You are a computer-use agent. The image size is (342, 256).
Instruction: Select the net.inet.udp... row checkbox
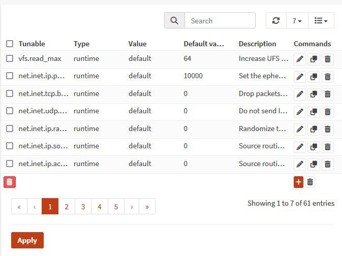[x=10, y=111]
